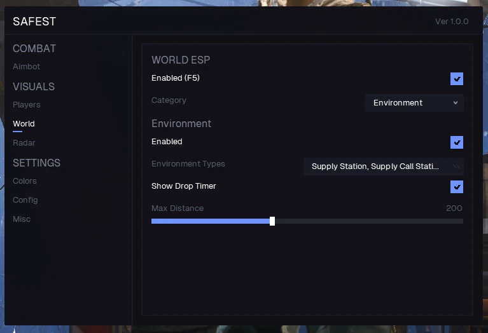Click the WORLD ESP heading
This screenshot has height=333, width=488.
181,60
